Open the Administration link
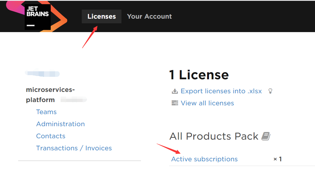The width and height of the screenshot is (315, 172). 60,124
